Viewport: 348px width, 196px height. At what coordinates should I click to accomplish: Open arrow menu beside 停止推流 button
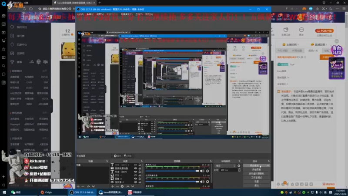(x=268, y=166)
